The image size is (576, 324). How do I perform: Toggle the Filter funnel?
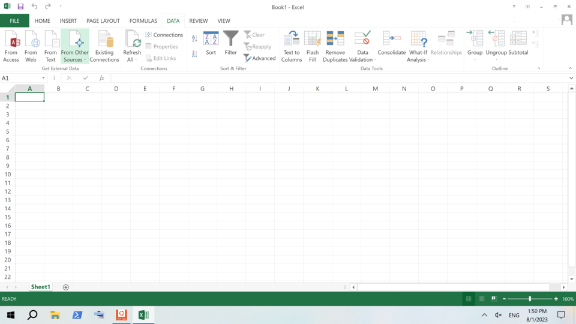(x=230, y=44)
